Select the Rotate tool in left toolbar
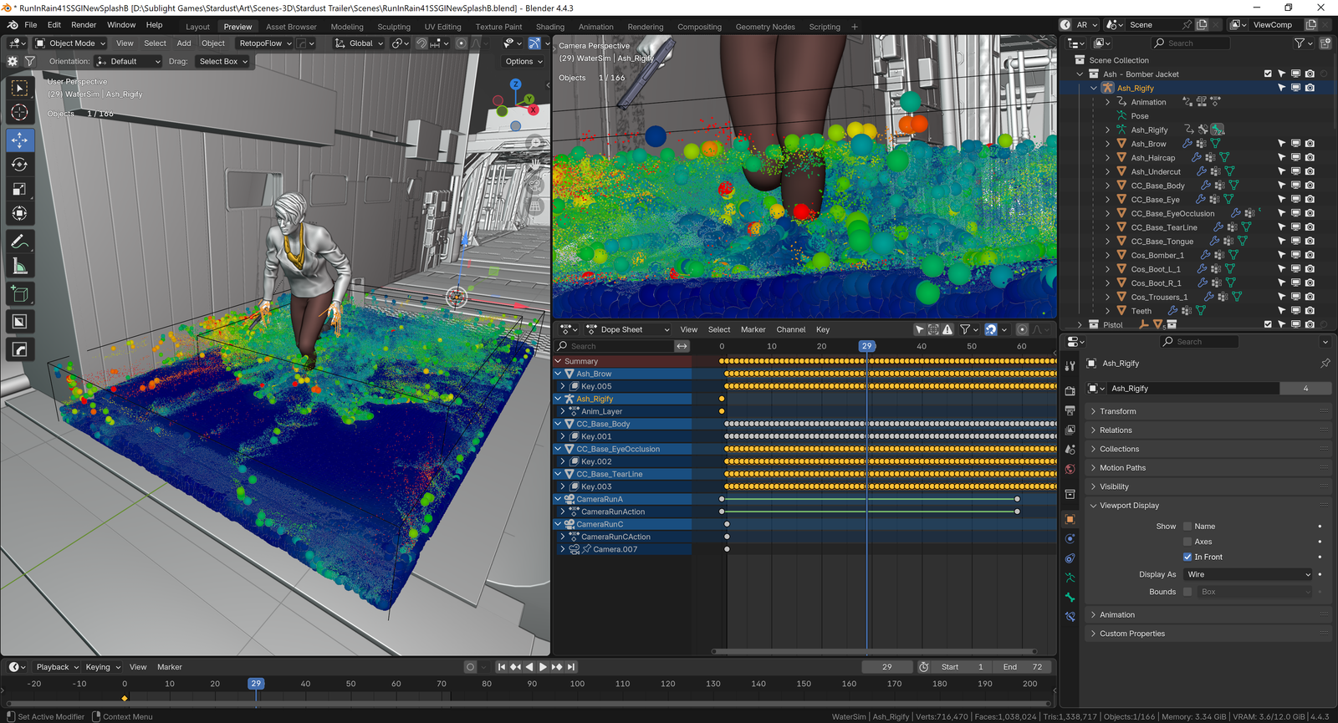 19,165
